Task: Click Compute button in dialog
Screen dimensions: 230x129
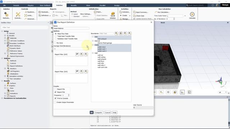Action: (x=98, y=113)
